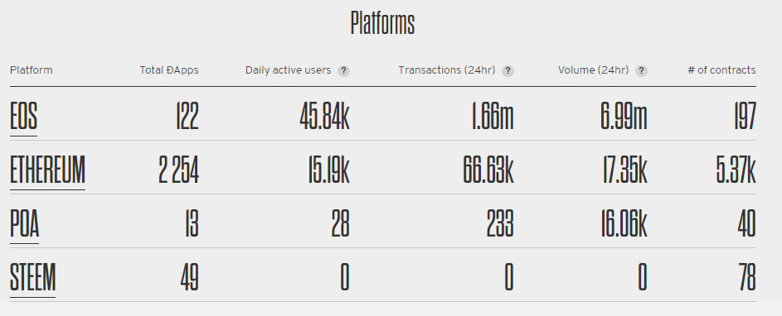782x316 pixels.
Task: Sort by Volume (24hr) column header
Action: [x=594, y=70]
